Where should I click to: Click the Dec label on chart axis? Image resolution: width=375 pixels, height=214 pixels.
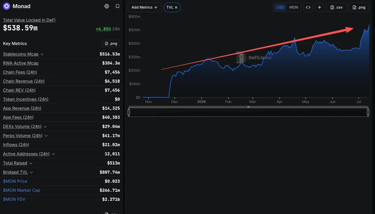pos(175,102)
